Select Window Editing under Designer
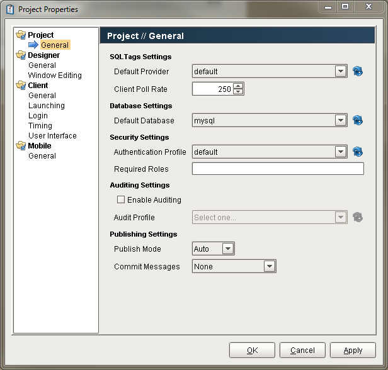Viewport: 388px width, 370px height. click(55, 75)
